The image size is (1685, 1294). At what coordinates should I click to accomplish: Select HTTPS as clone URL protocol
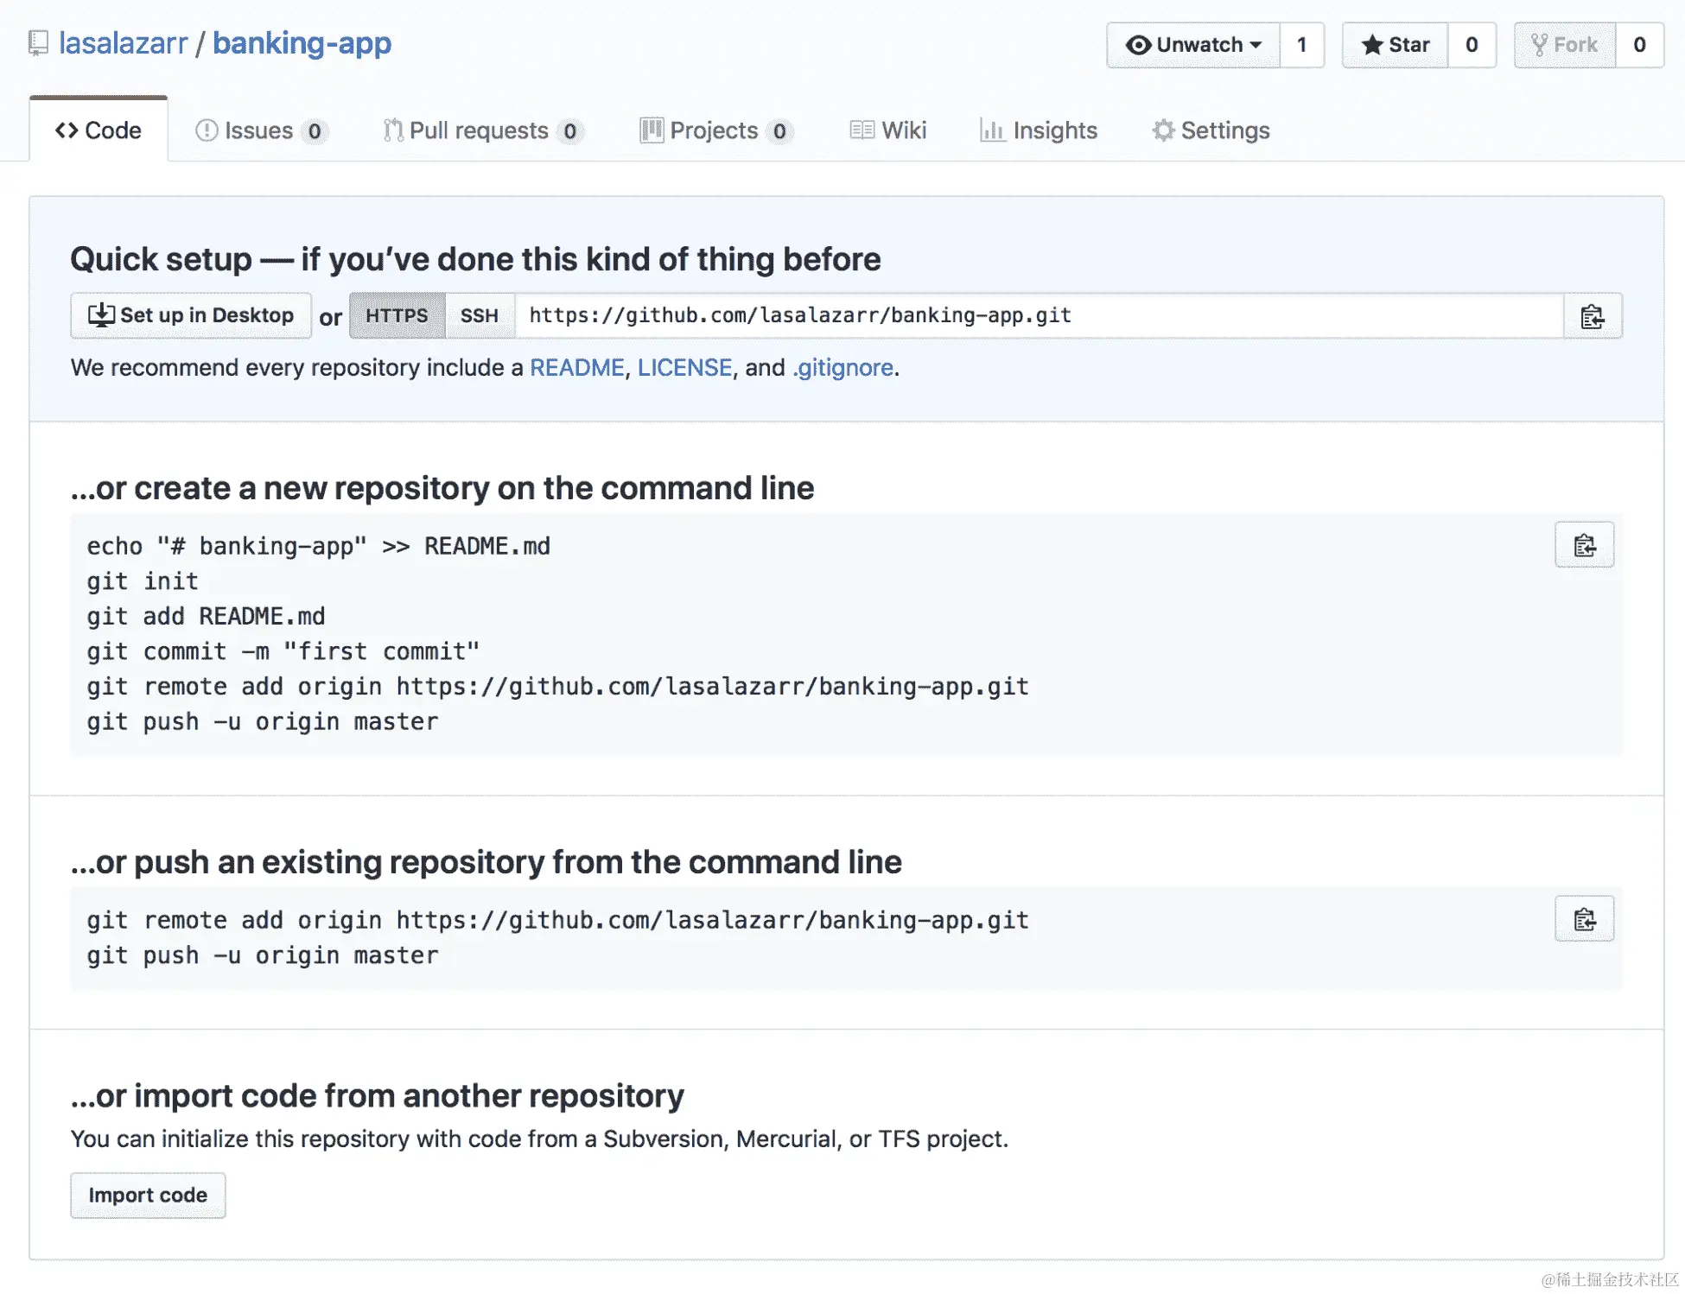tap(397, 316)
